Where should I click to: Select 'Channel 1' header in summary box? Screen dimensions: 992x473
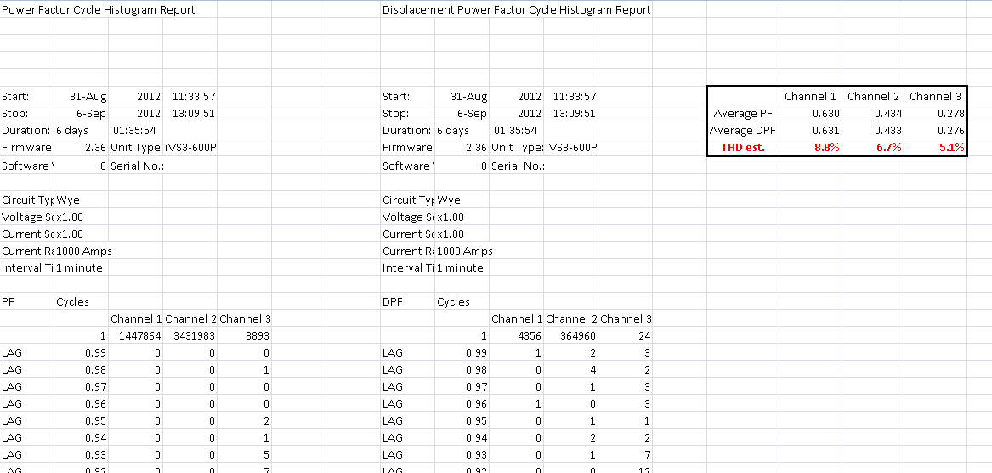(x=810, y=97)
